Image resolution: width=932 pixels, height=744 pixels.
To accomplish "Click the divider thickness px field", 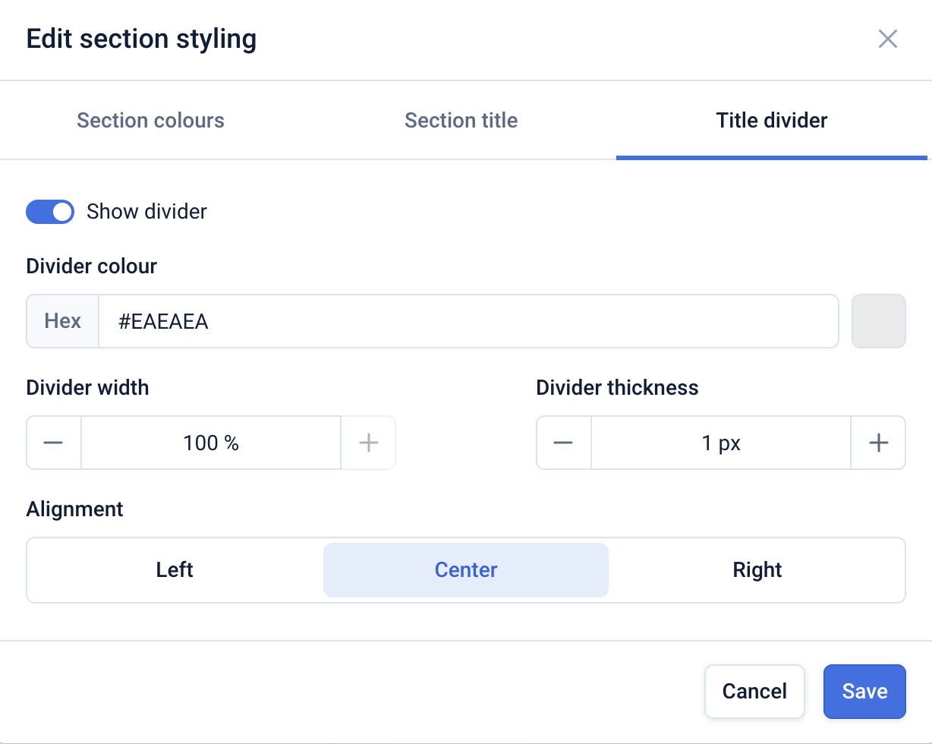I will tap(720, 443).
